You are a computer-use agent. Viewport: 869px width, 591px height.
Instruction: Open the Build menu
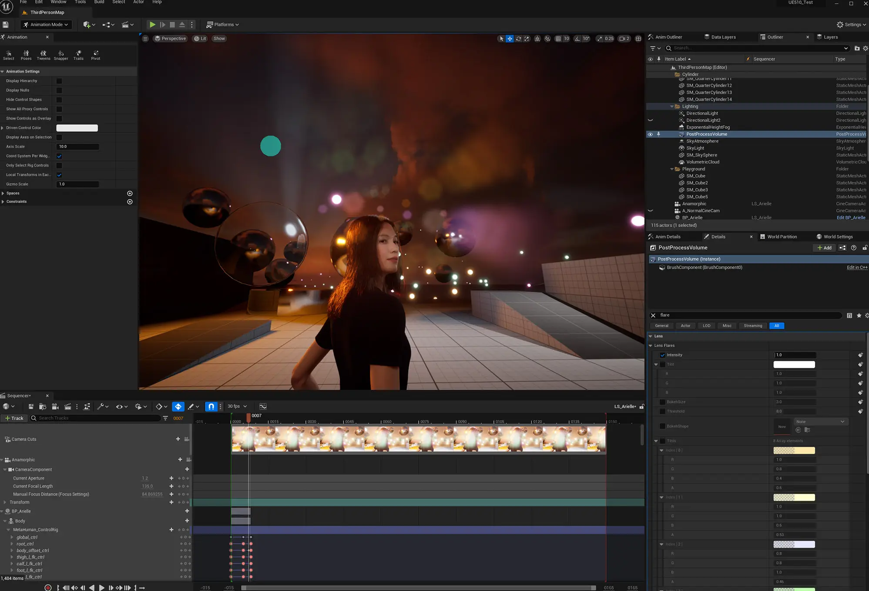tap(99, 2)
